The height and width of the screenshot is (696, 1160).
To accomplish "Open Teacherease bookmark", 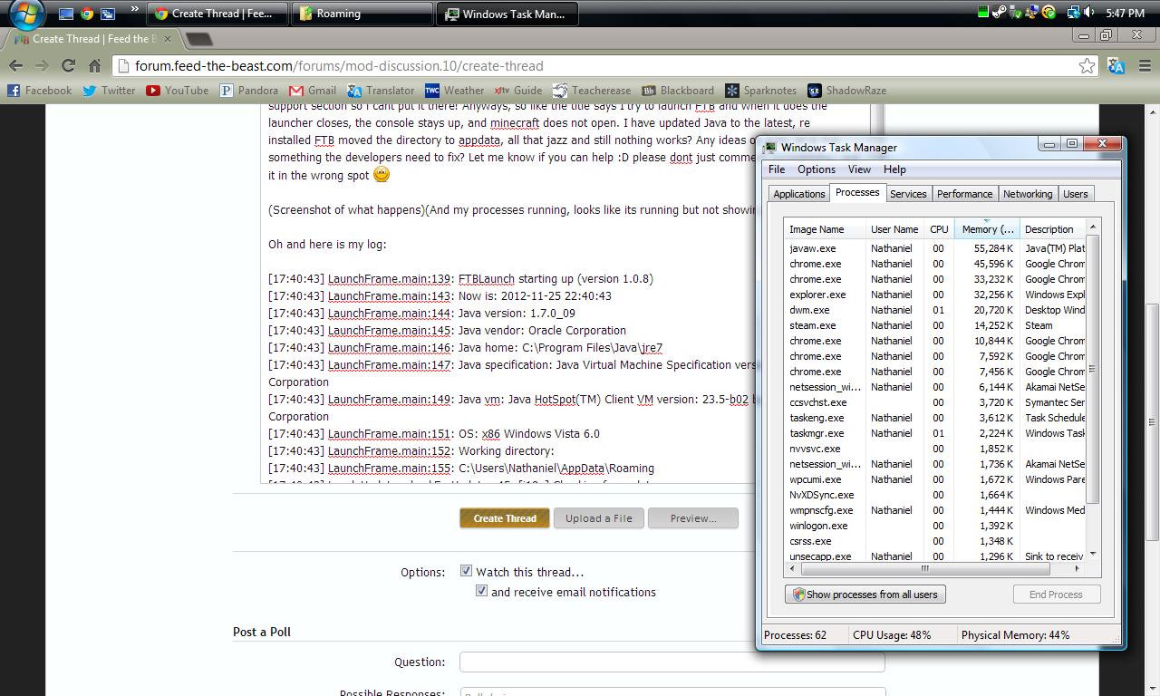I will pyautogui.click(x=592, y=91).
